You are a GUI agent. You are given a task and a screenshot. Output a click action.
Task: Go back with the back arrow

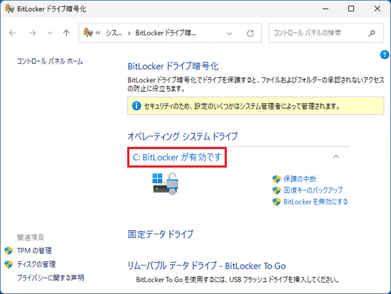(x=13, y=33)
